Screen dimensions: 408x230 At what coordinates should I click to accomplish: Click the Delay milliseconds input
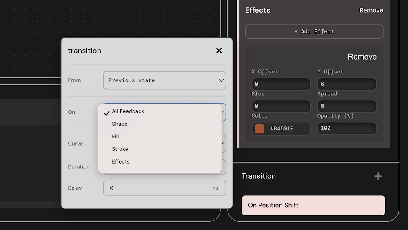(x=159, y=188)
